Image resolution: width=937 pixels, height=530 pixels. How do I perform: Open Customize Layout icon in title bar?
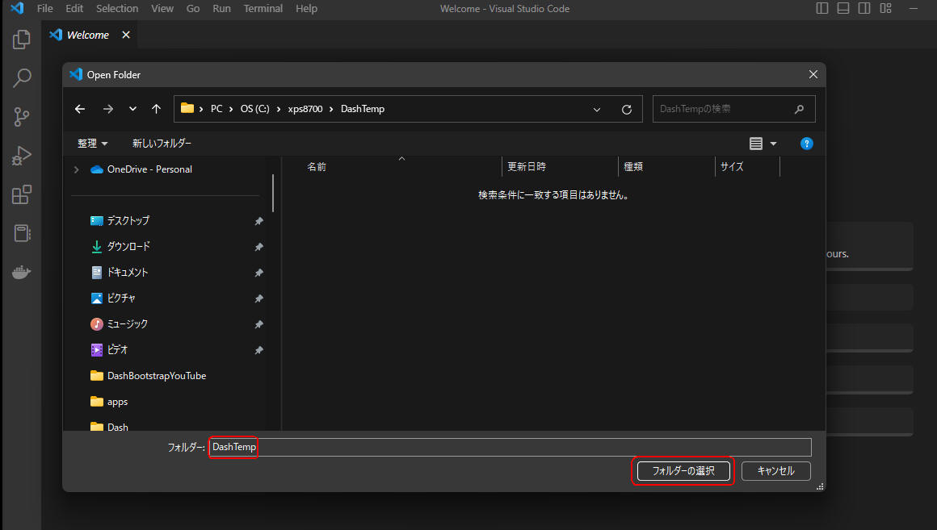885,8
